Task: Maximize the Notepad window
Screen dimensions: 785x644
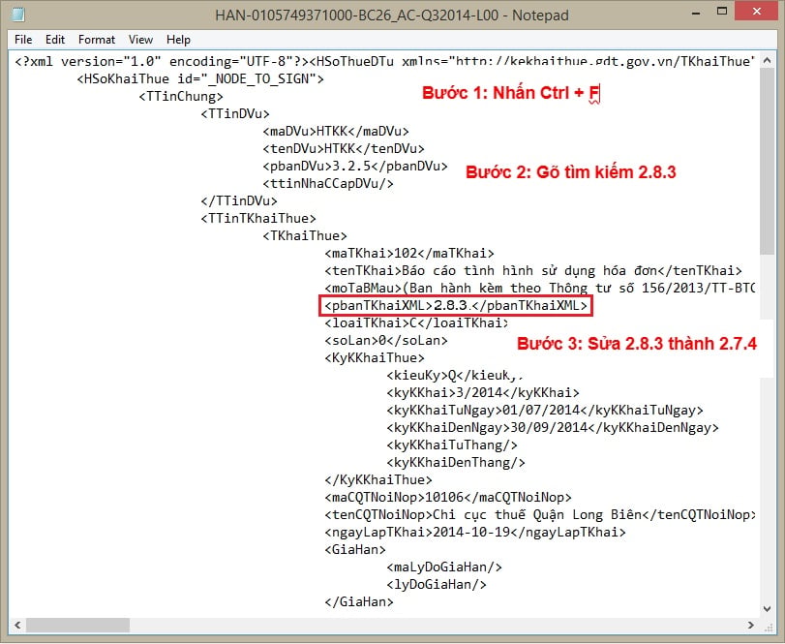Action: (x=722, y=12)
